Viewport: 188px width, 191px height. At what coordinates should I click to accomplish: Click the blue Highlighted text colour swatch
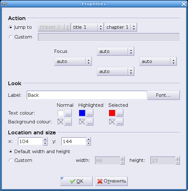82,113
